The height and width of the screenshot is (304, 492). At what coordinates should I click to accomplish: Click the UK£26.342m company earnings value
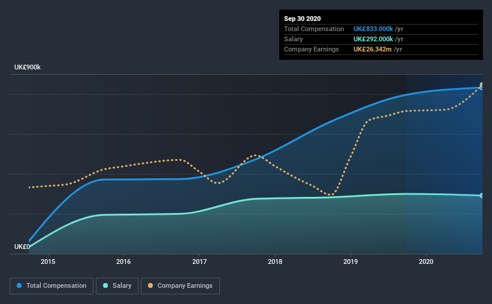point(373,49)
